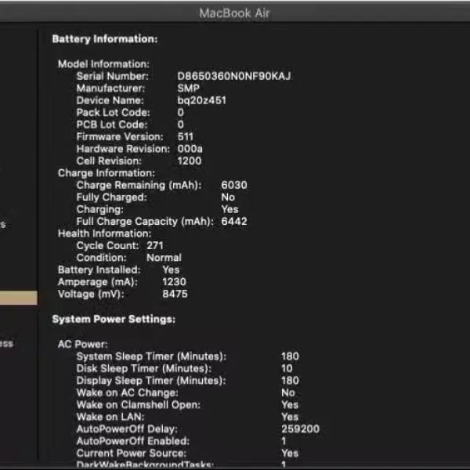The width and height of the screenshot is (470, 470).
Task: Select the Battery Information heading
Action: (x=105, y=39)
